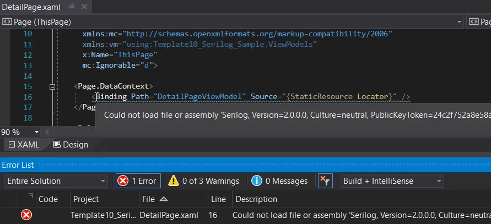Select the DetailPage.xaml file cell in error row

point(169,215)
